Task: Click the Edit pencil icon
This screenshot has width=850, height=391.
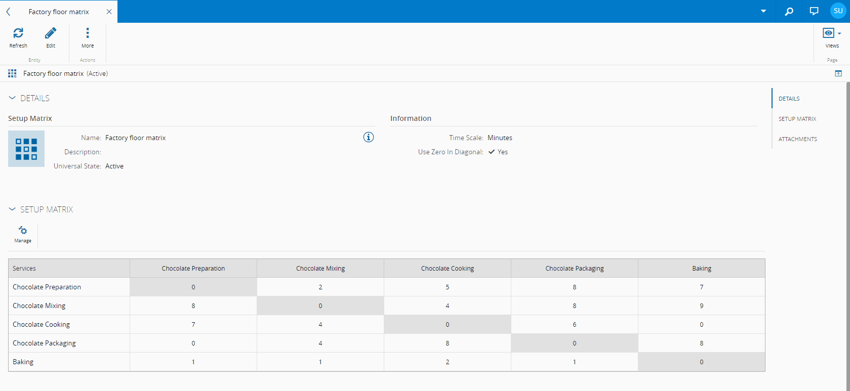Action: point(51,33)
